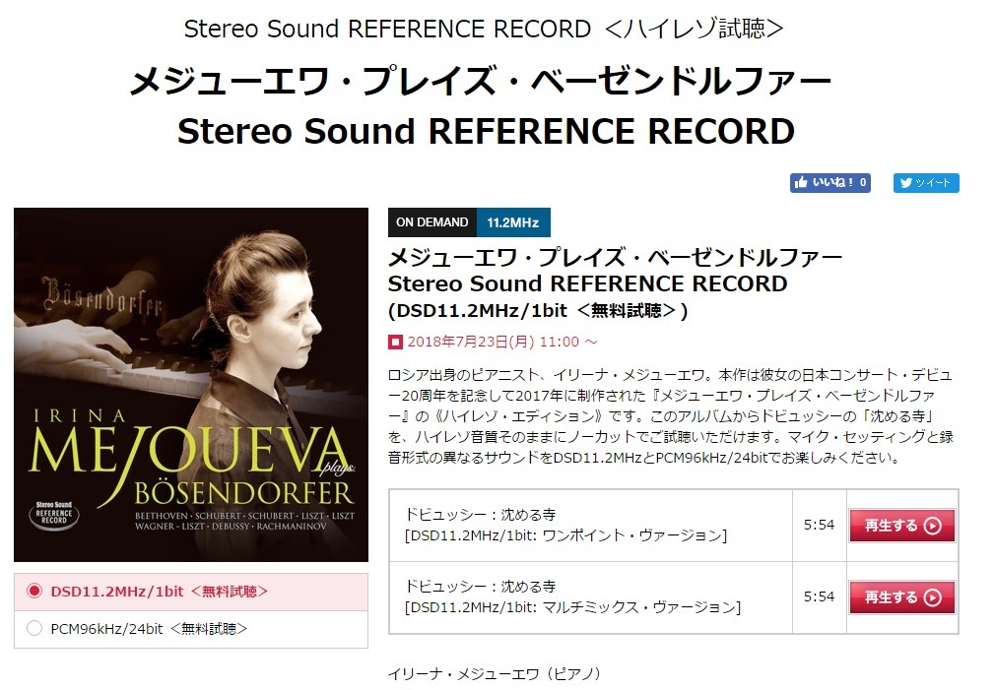Click the PCM96kHz/24bit 無料試聴 label text
Image resolution: width=995 pixels, height=690 pixels.
point(149,629)
